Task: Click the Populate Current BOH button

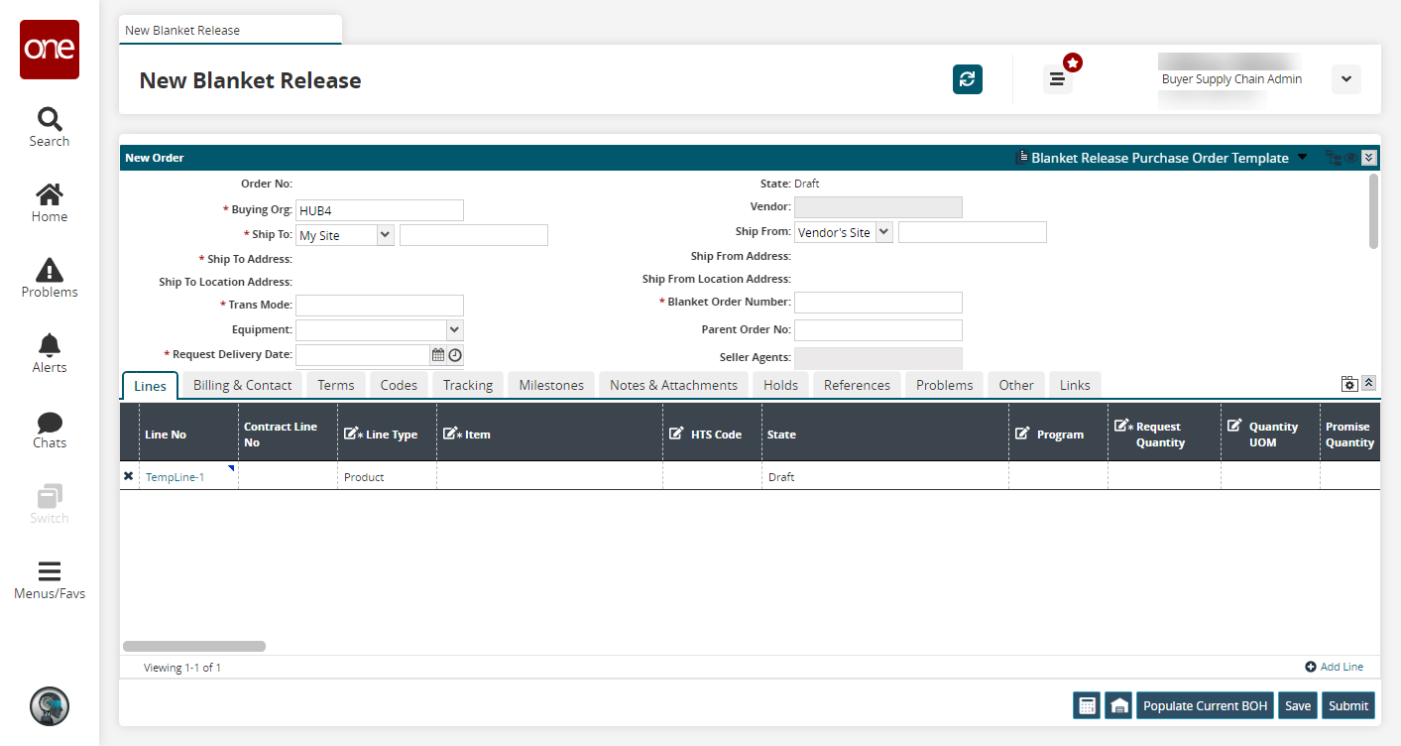Action: [x=1205, y=705]
